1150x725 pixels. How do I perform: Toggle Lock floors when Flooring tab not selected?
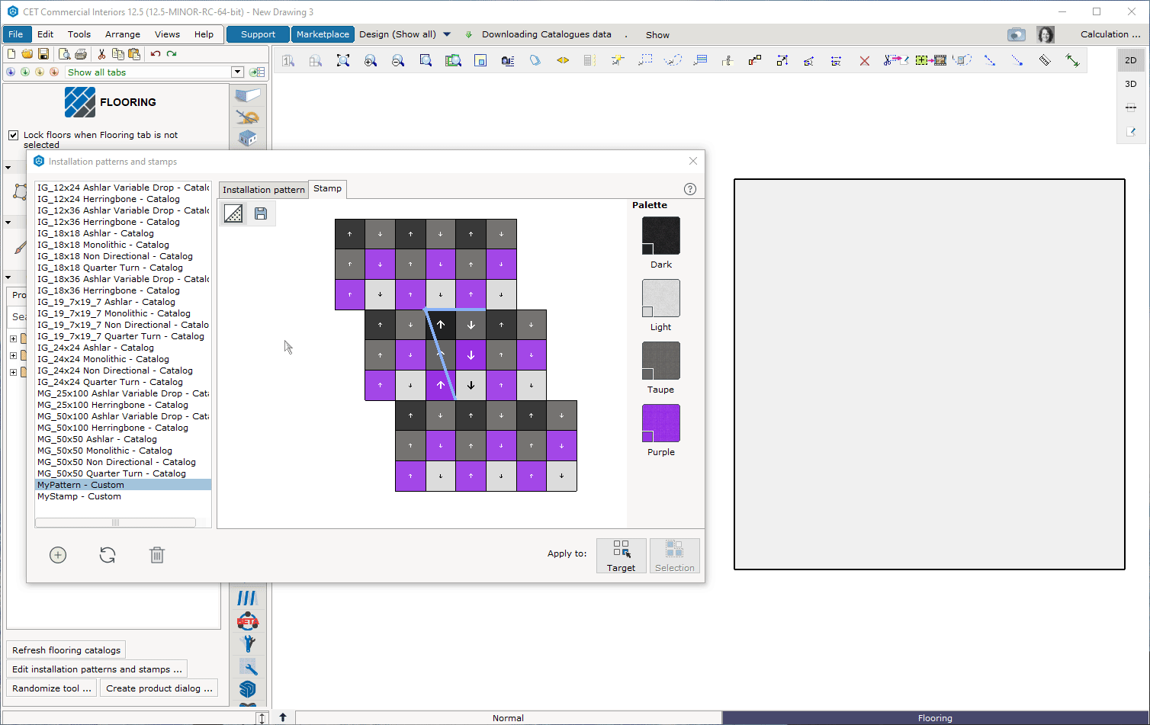(x=13, y=135)
